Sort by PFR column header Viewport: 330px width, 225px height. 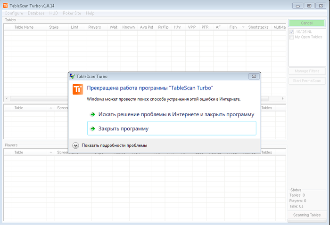(206, 27)
